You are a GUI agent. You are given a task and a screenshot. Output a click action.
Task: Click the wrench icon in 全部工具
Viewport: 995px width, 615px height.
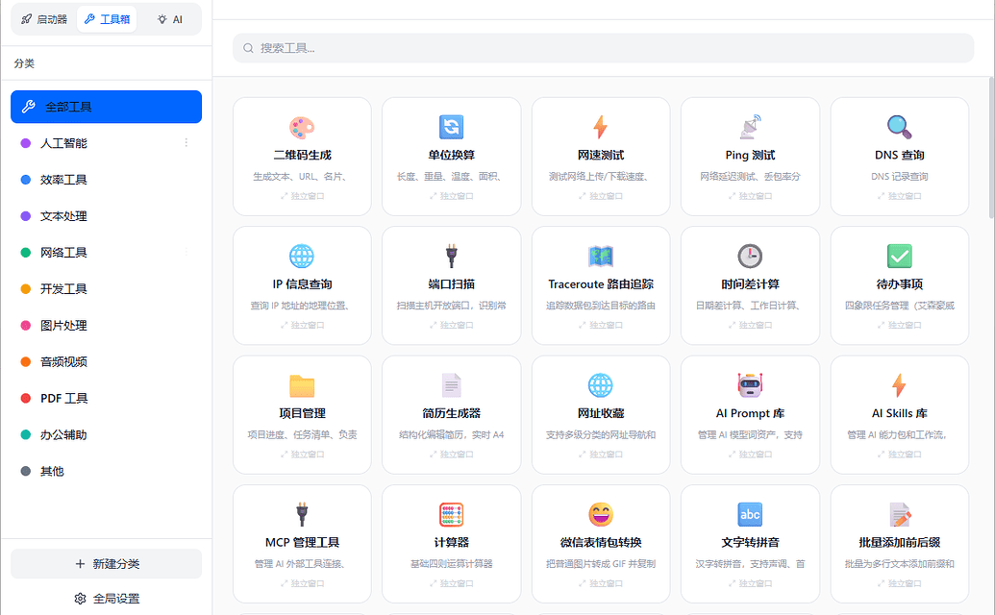(x=28, y=107)
